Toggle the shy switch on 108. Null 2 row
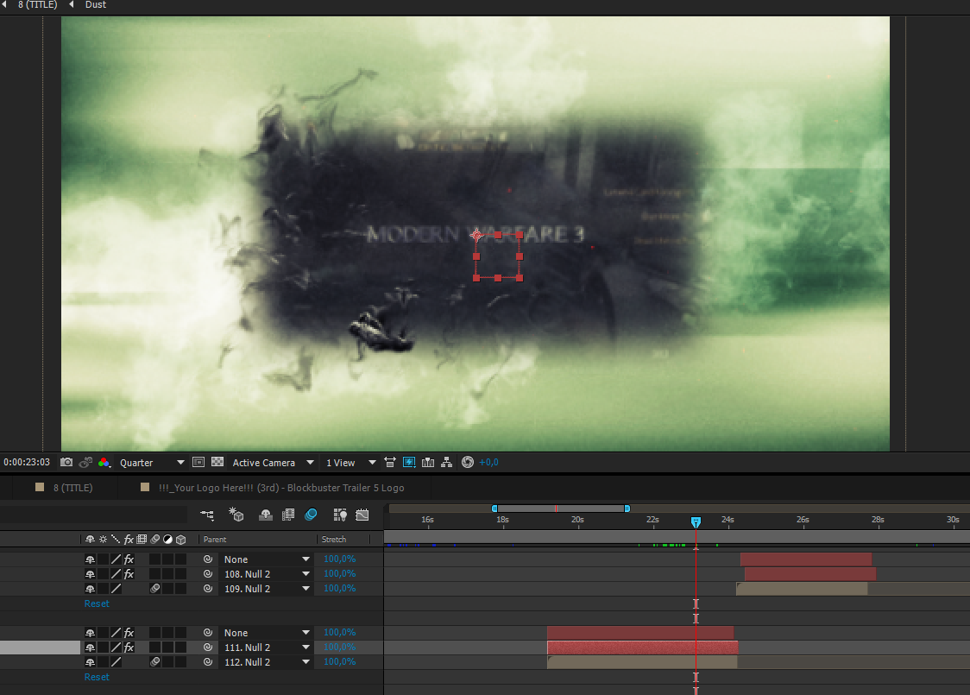 (91, 574)
